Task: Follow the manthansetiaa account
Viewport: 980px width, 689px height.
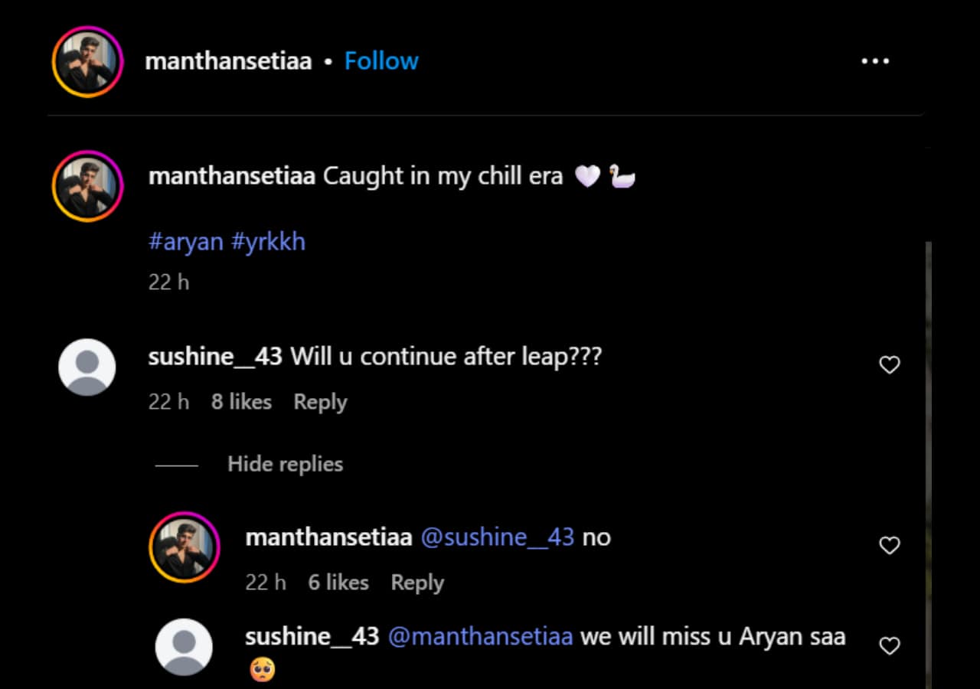Action: (x=381, y=61)
